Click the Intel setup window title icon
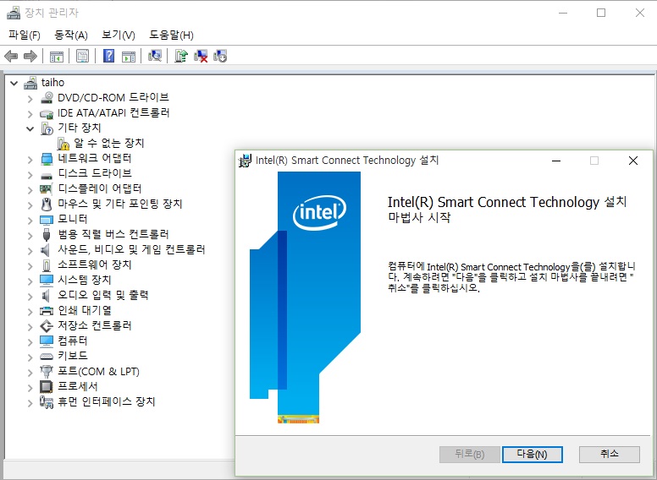 245,161
